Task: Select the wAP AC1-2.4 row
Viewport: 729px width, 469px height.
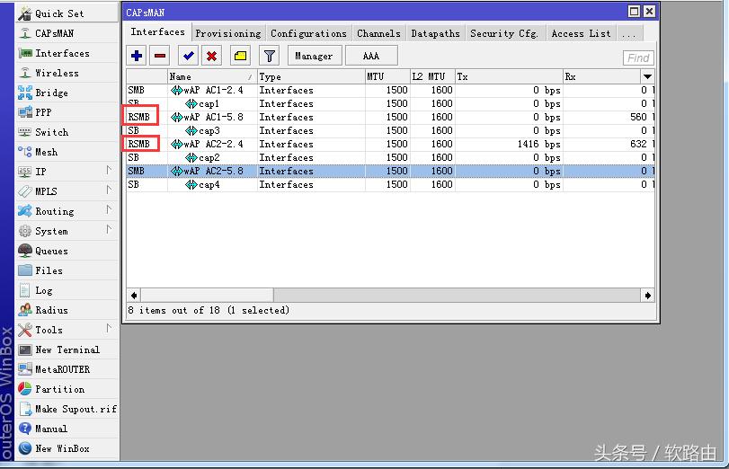Action: (x=390, y=90)
